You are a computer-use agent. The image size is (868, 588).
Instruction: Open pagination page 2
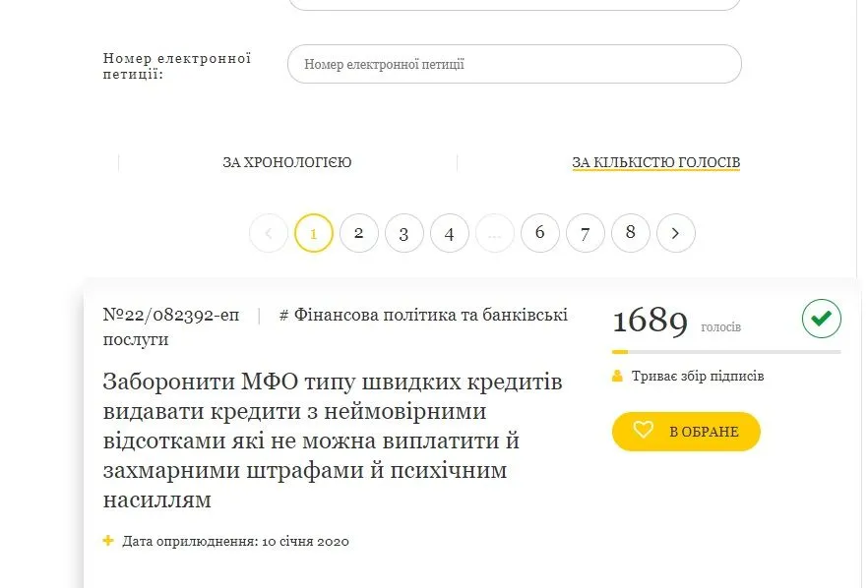359,233
